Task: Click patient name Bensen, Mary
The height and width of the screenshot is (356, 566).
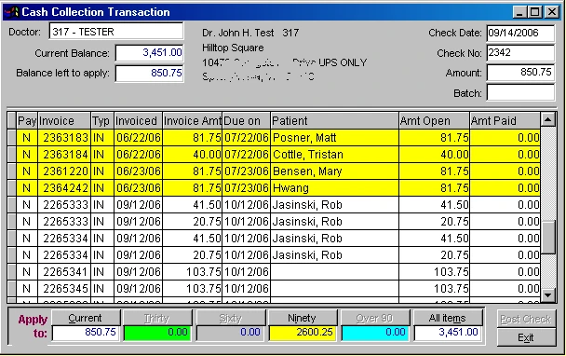Action: (307, 171)
